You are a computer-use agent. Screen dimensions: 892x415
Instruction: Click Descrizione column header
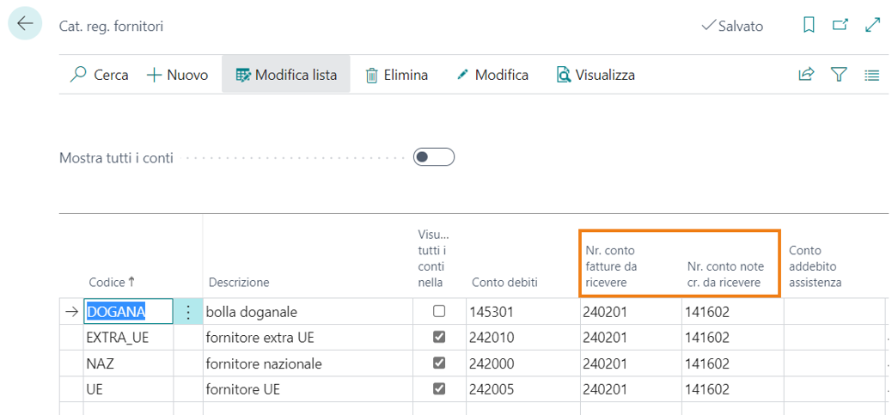click(x=239, y=283)
